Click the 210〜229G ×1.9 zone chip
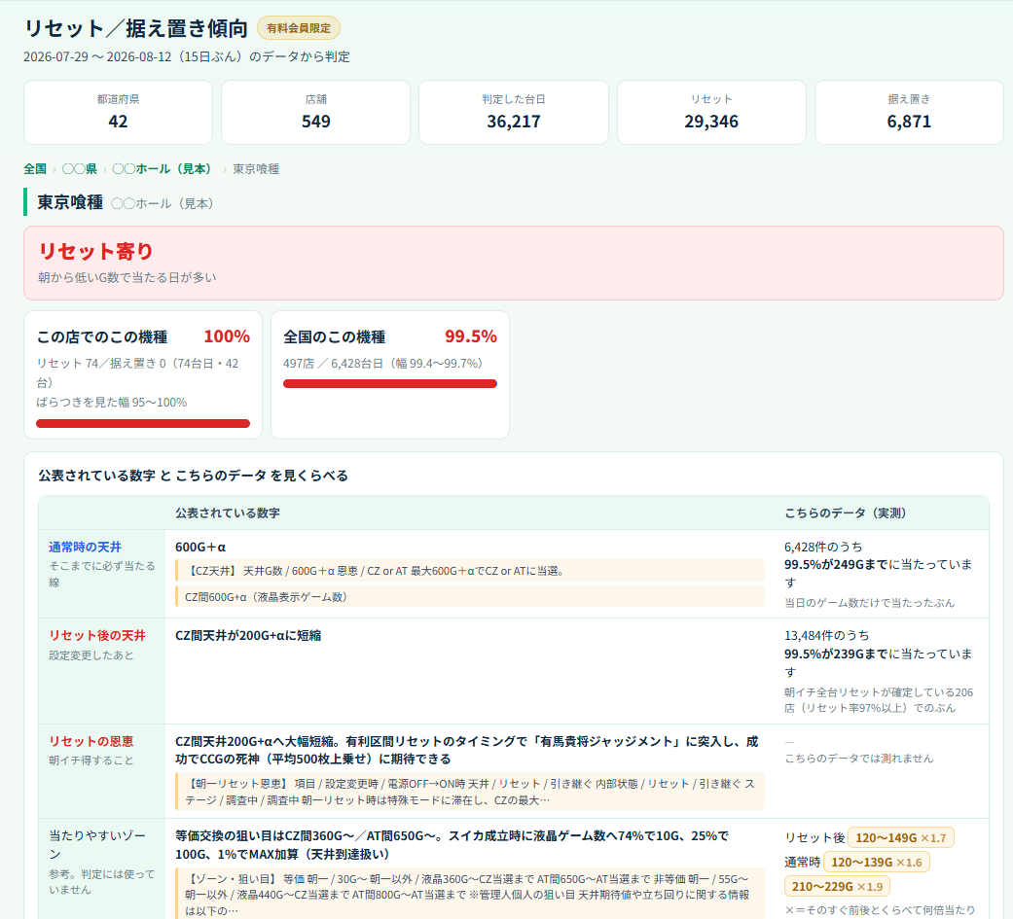 click(837, 887)
